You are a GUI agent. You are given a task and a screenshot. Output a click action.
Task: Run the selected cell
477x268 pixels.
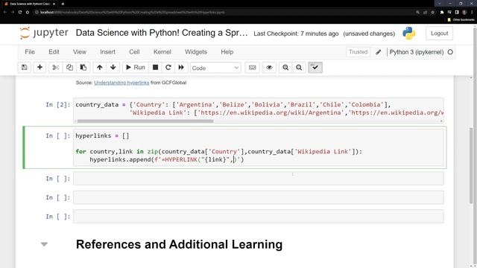(136, 68)
